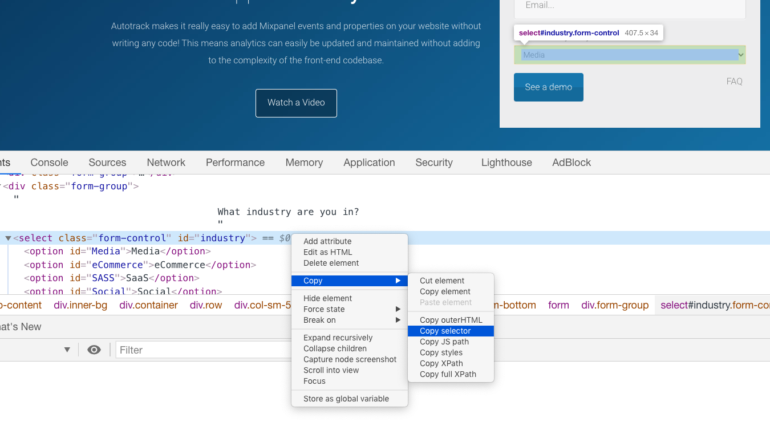Choose Copy selector option

coord(451,331)
